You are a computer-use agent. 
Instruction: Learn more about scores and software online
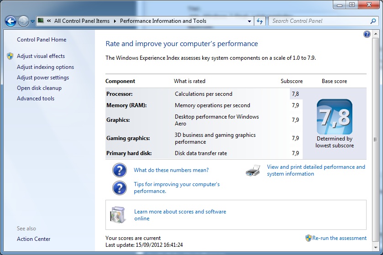point(180,215)
